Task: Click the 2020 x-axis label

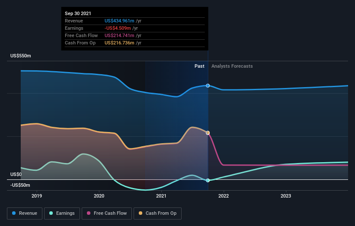Action: 99,196
